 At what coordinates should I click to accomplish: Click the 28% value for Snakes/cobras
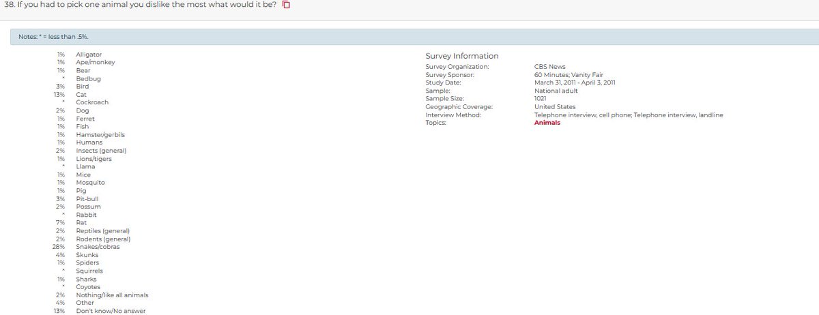(59, 247)
